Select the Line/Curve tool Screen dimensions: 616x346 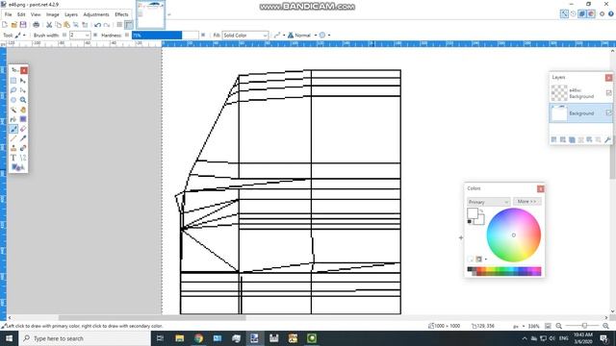click(x=23, y=158)
